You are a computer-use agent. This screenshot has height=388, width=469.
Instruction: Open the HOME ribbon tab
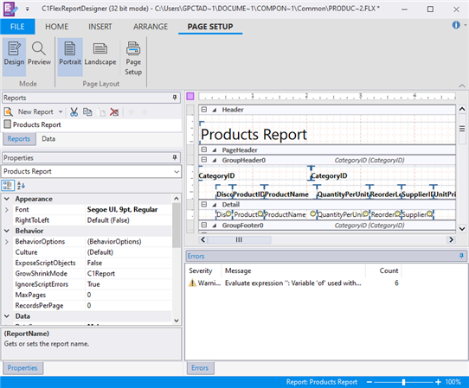click(x=56, y=27)
